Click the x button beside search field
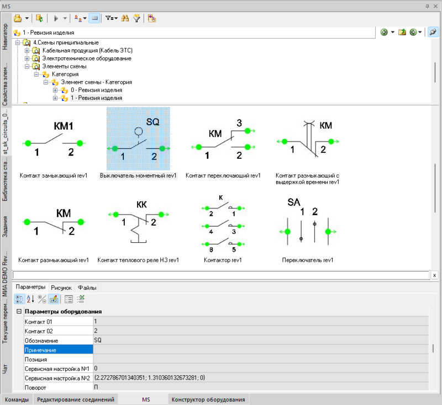 coord(435,275)
